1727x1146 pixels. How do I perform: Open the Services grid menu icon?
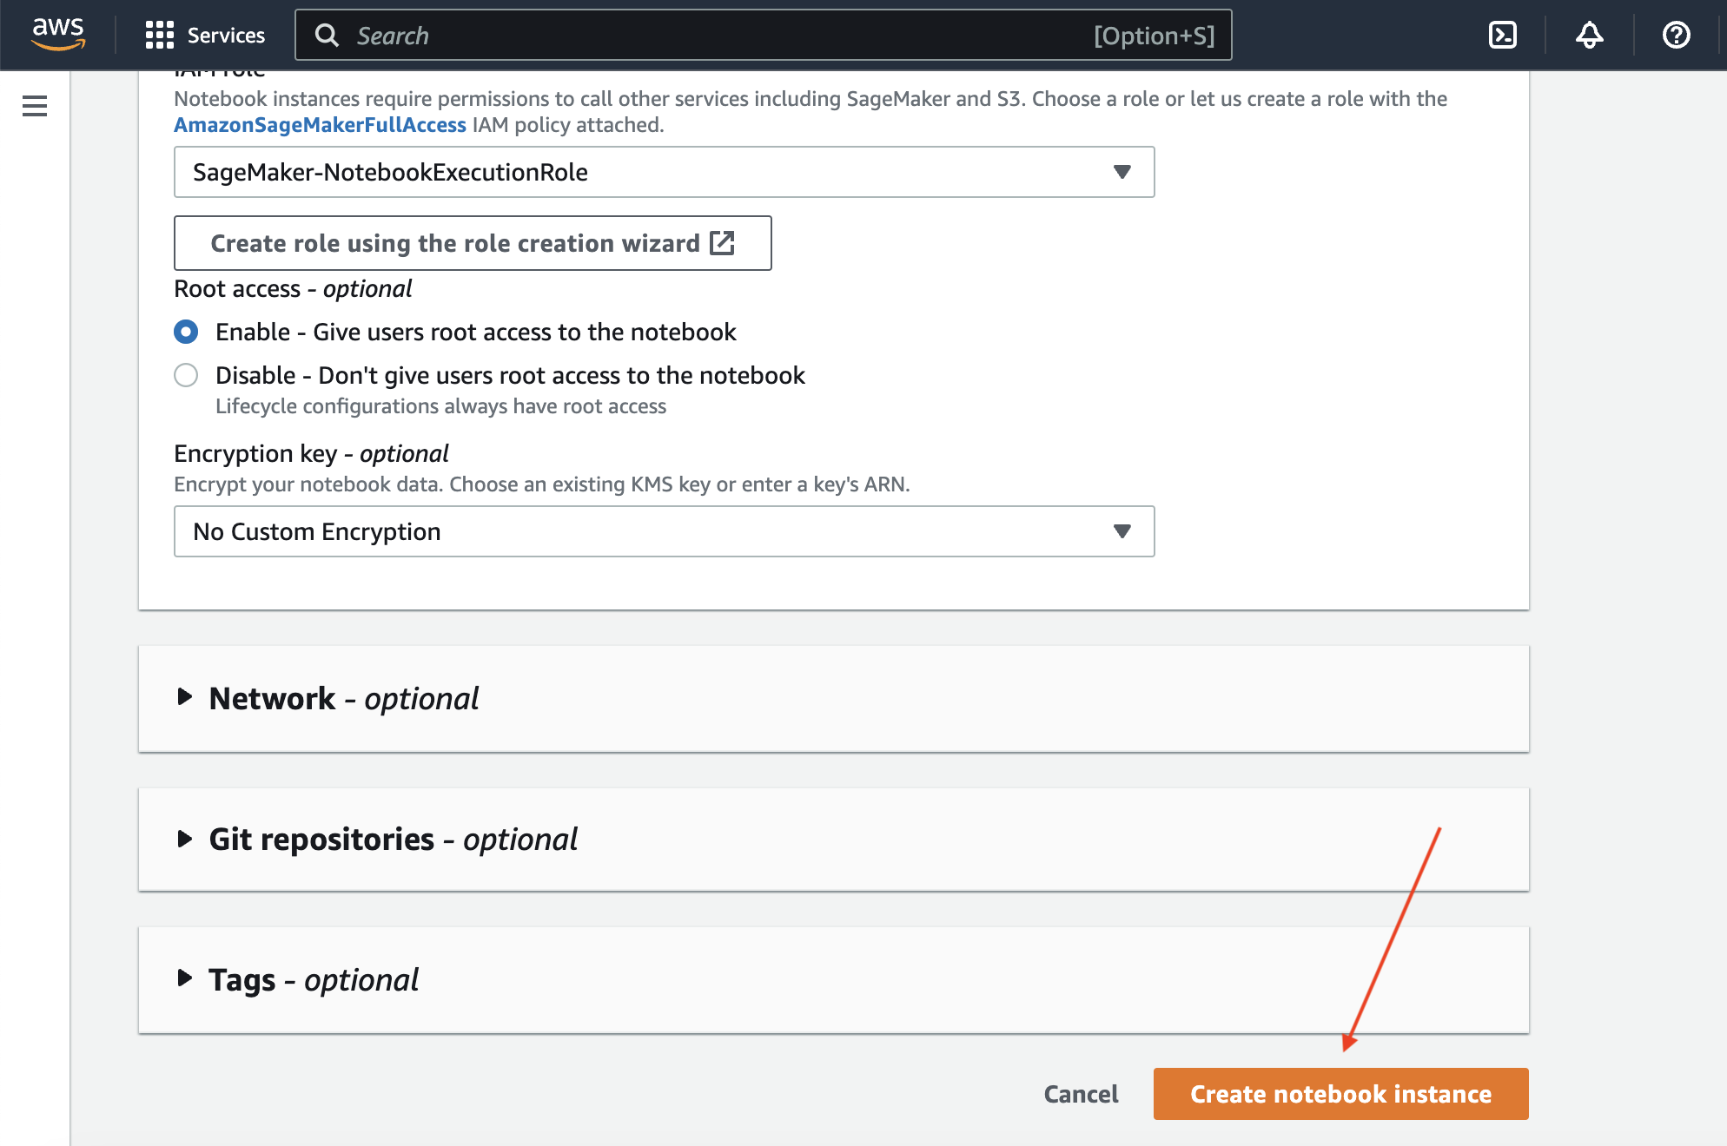[x=160, y=35]
